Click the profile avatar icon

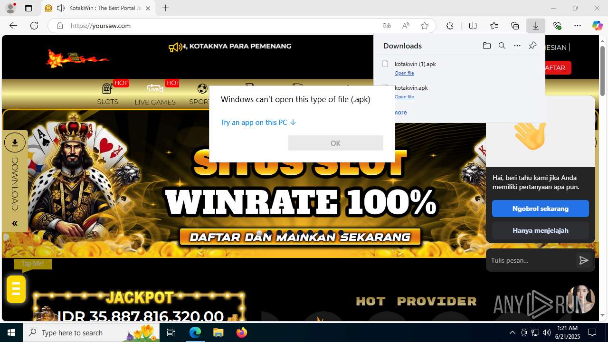tap(10, 8)
